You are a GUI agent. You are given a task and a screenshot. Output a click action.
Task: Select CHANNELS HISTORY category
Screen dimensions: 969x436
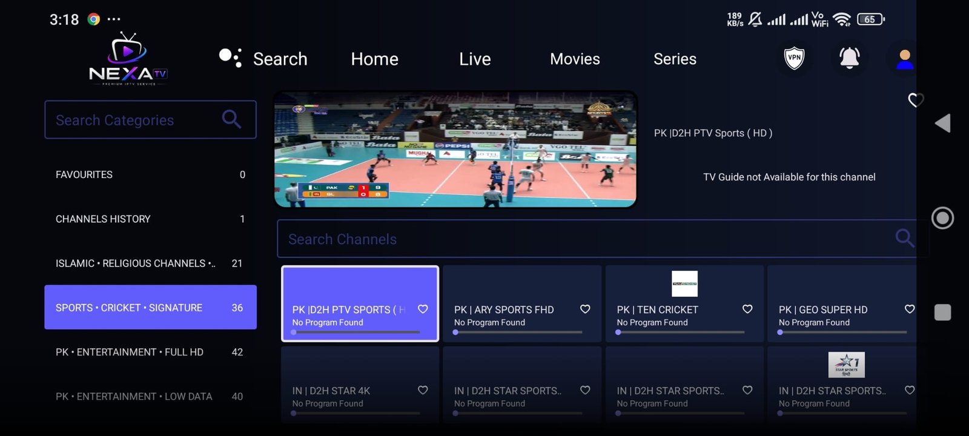[x=150, y=219]
